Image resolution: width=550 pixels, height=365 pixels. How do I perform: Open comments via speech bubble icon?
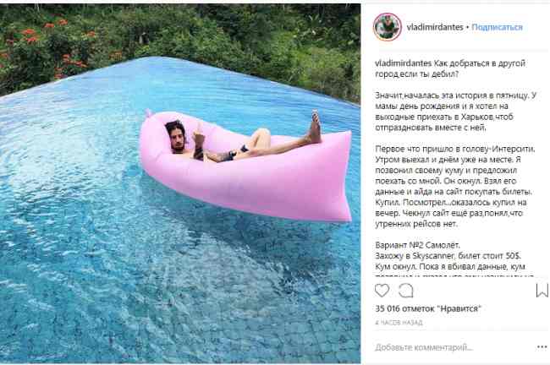click(x=406, y=291)
